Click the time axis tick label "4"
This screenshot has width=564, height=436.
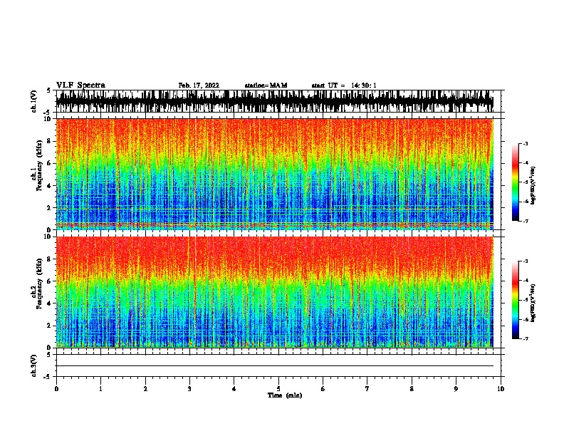(x=234, y=389)
